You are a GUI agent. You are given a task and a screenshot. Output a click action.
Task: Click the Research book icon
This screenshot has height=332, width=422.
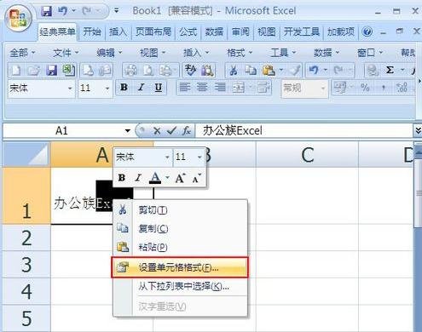coord(207,70)
